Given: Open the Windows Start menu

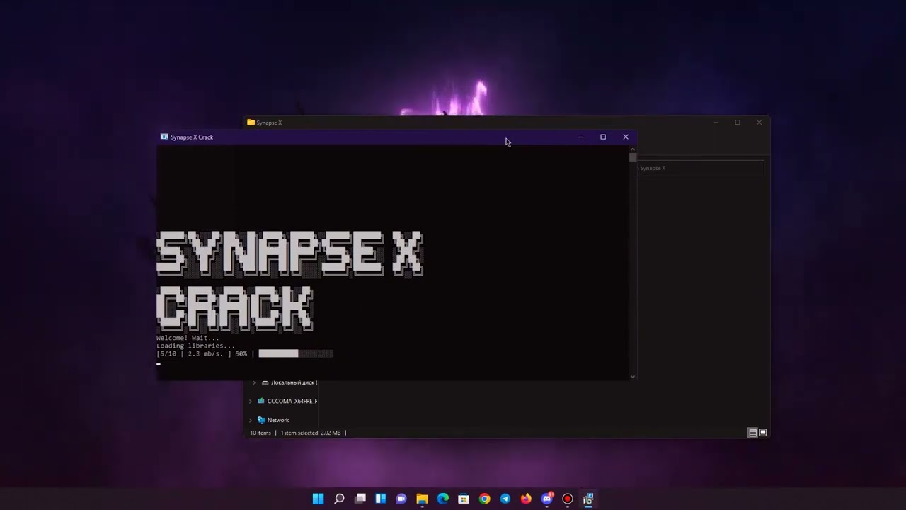Looking at the screenshot, I should pos(318,499).
